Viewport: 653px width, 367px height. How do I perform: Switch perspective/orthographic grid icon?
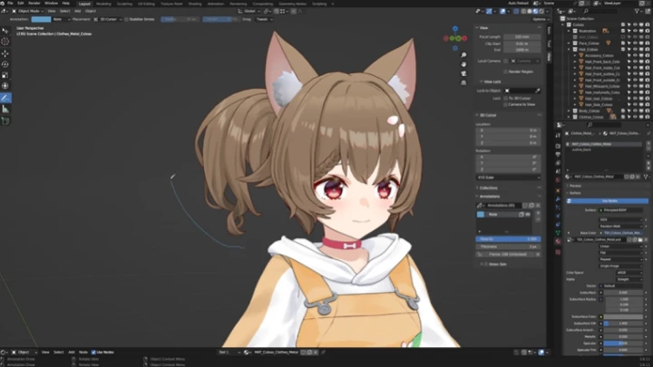(463, 82)
